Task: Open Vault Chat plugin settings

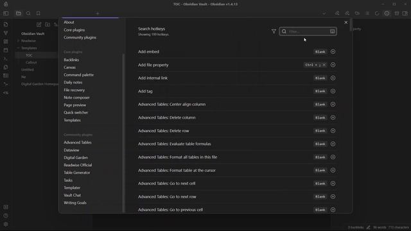Action: tap(73, 195)
